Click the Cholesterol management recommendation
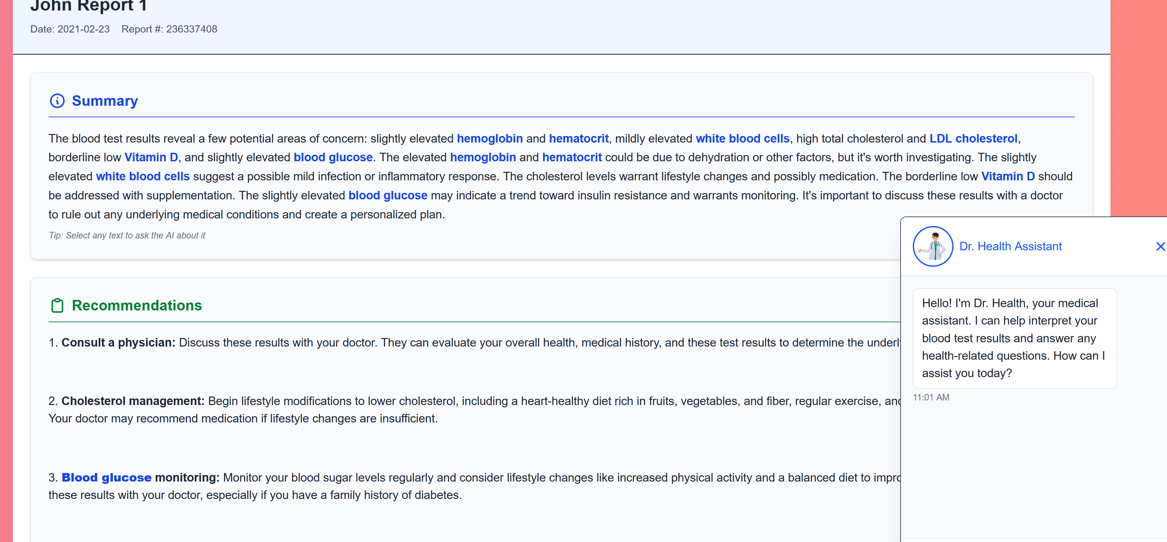Screen dimensions: 1167x542 point(133,401)
